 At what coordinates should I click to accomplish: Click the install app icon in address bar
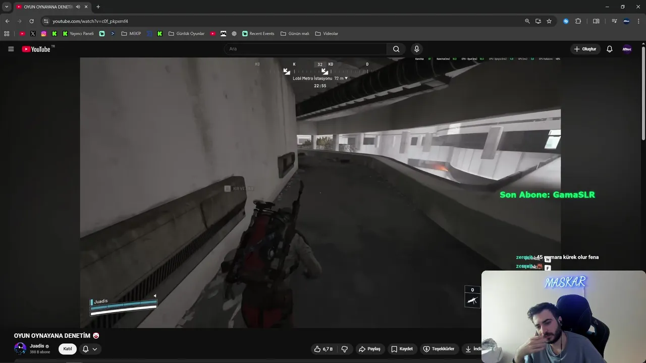538,21
